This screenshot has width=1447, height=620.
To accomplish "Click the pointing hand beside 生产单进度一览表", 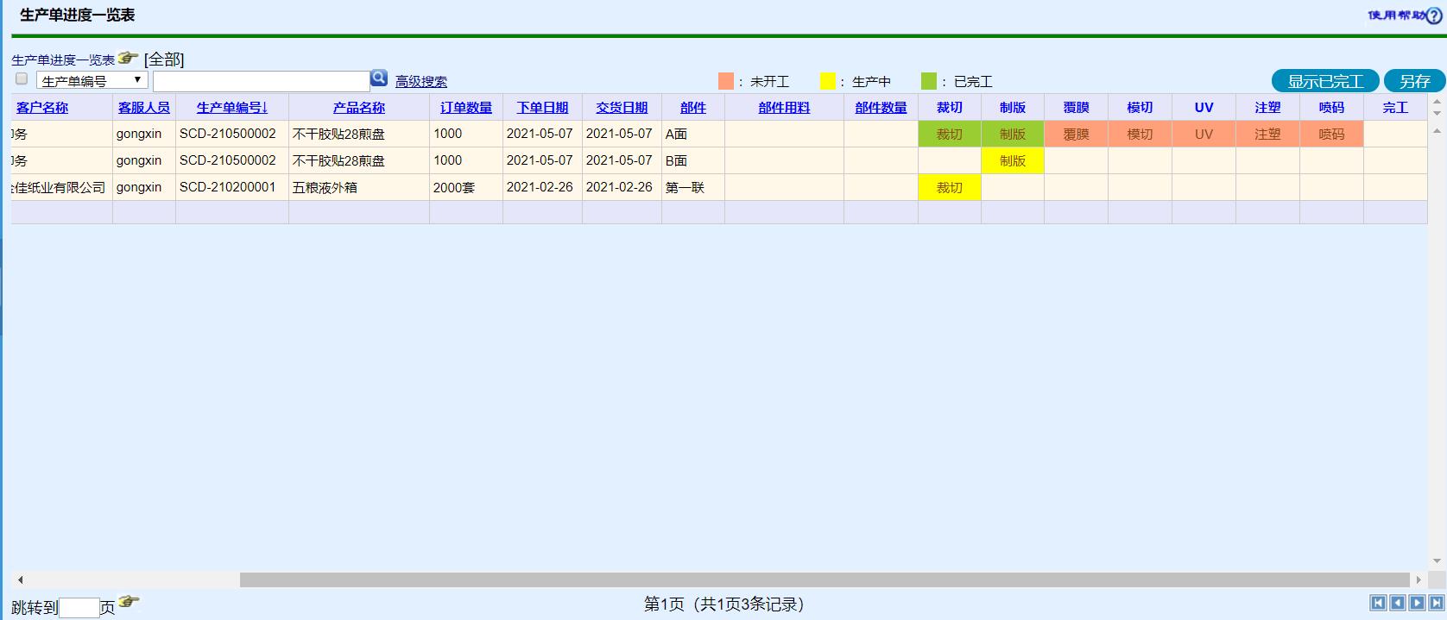I will [128, 59].
